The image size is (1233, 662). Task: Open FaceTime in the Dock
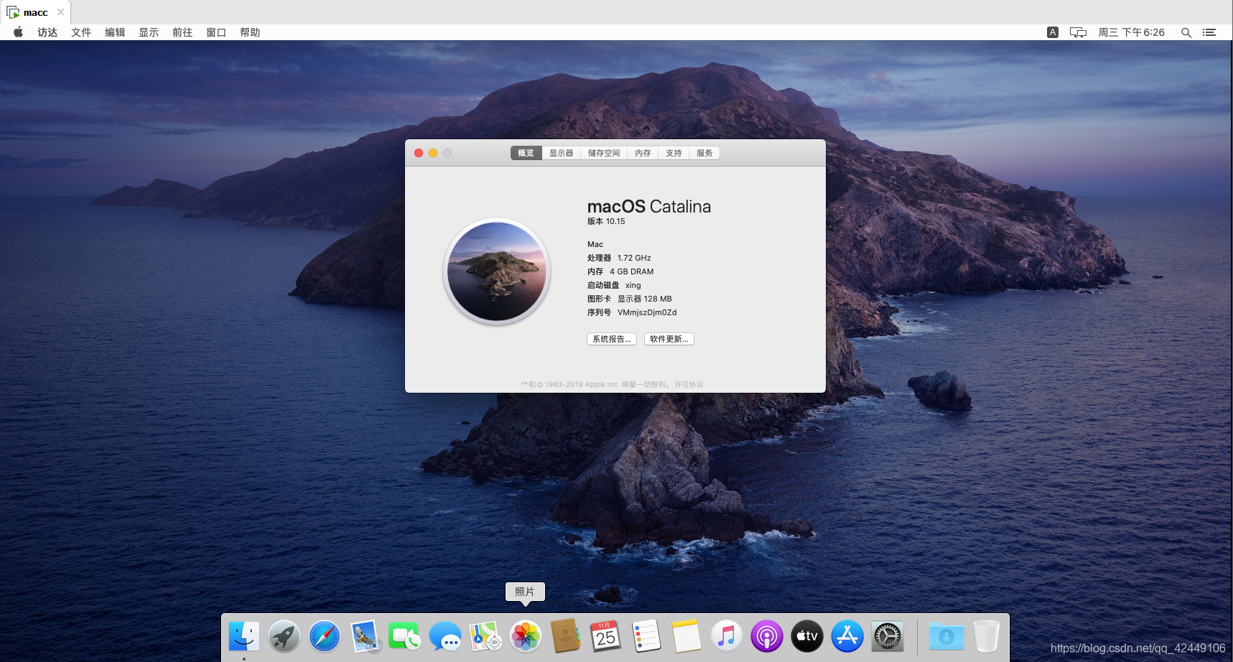405,636
